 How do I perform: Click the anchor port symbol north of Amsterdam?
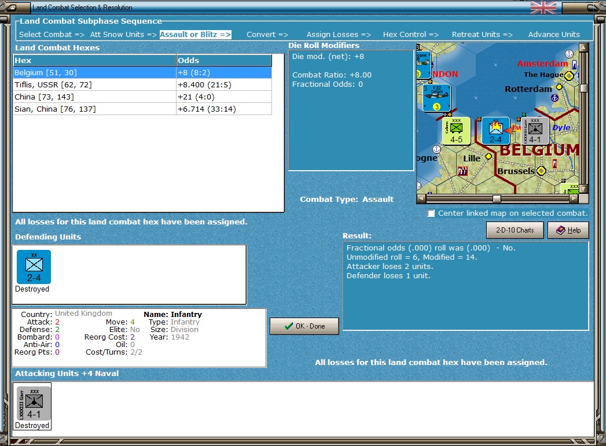[x=569, y=54]
